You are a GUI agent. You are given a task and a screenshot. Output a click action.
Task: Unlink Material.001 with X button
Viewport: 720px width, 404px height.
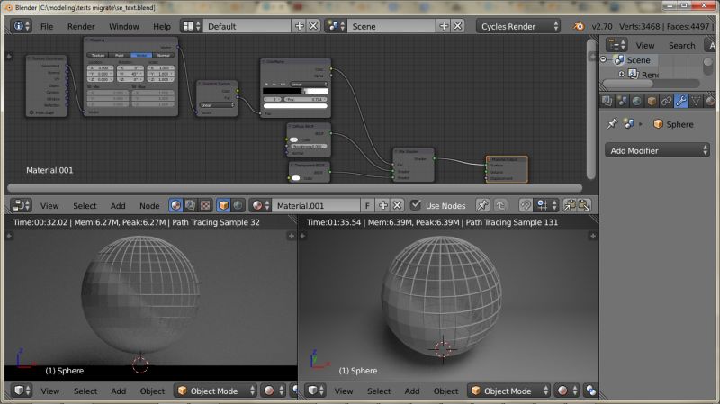pyautogui.click(x=397, y=206)
